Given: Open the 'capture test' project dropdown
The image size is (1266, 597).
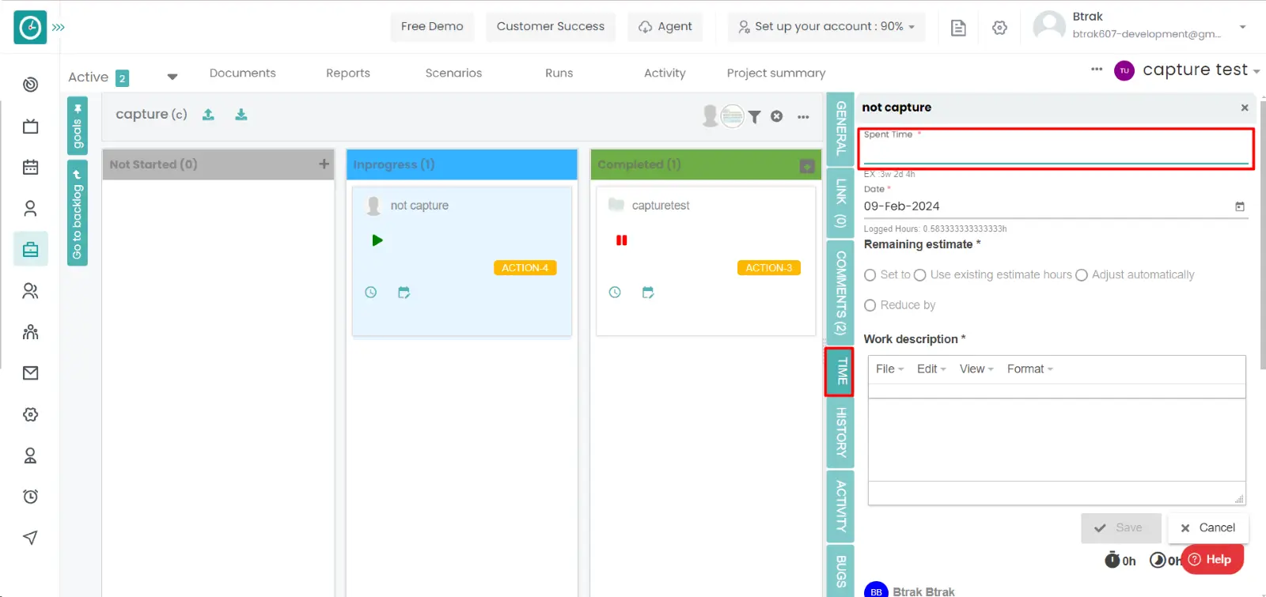Looking at the screenshot, I should [x=1200, y=70].
